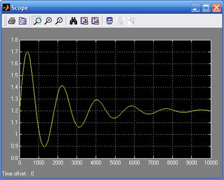
Task: Click the y-axis label 1.6
Action: coord(14,64)
